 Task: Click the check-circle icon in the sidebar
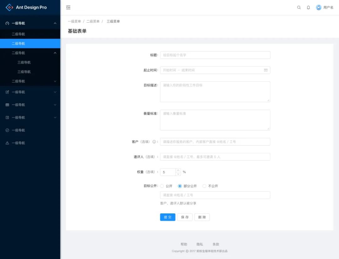click(7, 130)
